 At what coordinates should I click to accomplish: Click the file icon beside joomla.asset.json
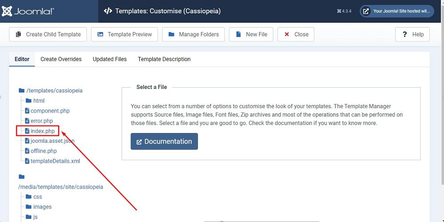[27, 141]
